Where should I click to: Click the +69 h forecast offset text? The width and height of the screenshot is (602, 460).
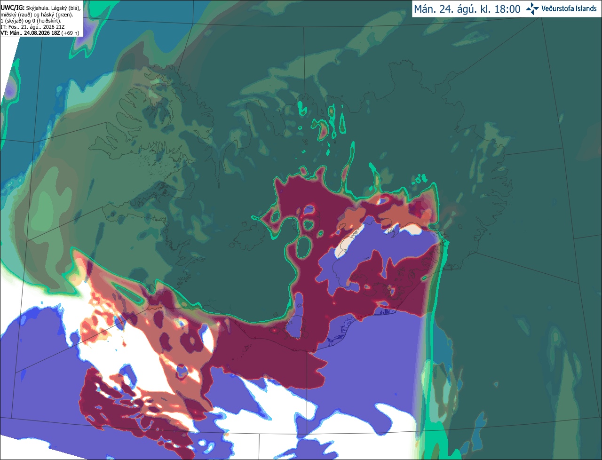point(70,33)
